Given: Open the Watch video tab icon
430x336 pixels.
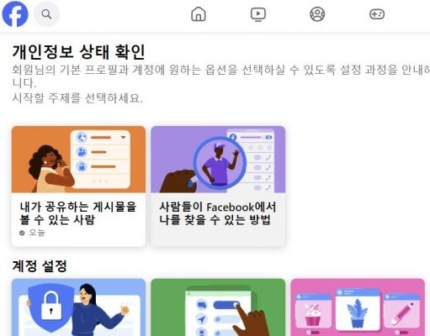Looking at the screenshot, I should (258, 14).
